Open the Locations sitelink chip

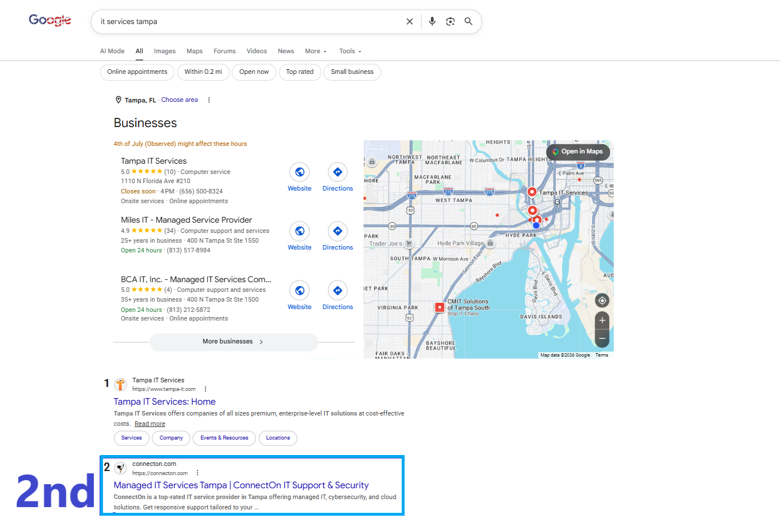point(278,438)
